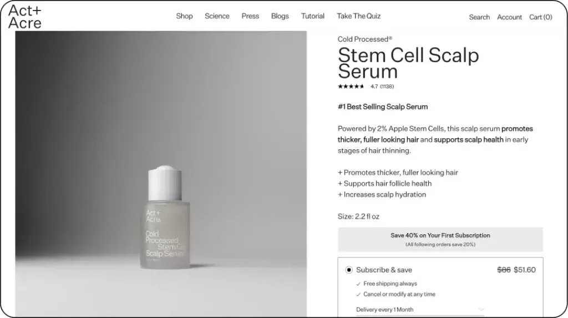Click the $51.60 subscription price
The height and width of the screenshot is (318, 568).
525,270
